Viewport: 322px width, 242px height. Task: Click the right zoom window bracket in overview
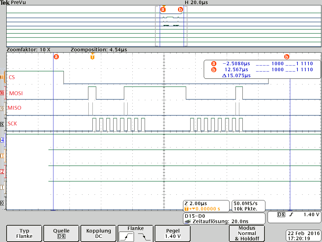186,26
